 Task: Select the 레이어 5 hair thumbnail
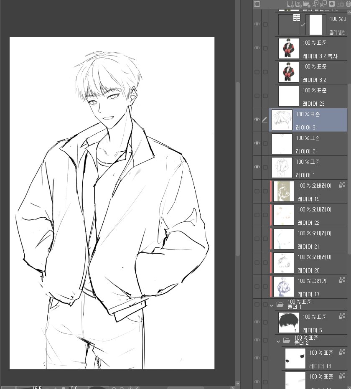(288, 323)
